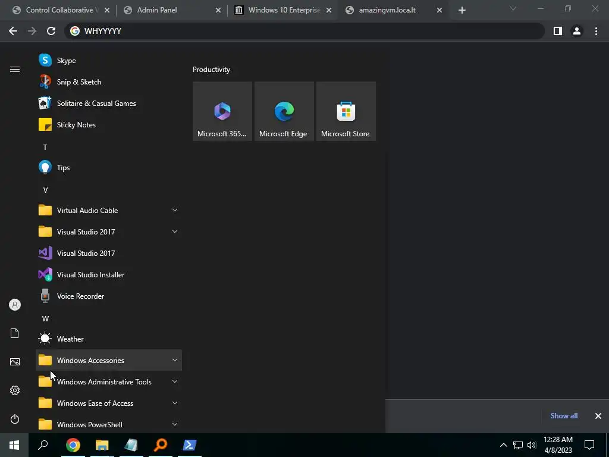Click the Windows Start button
The width and height of the screenshot is (609, 457).
(14, 445)
